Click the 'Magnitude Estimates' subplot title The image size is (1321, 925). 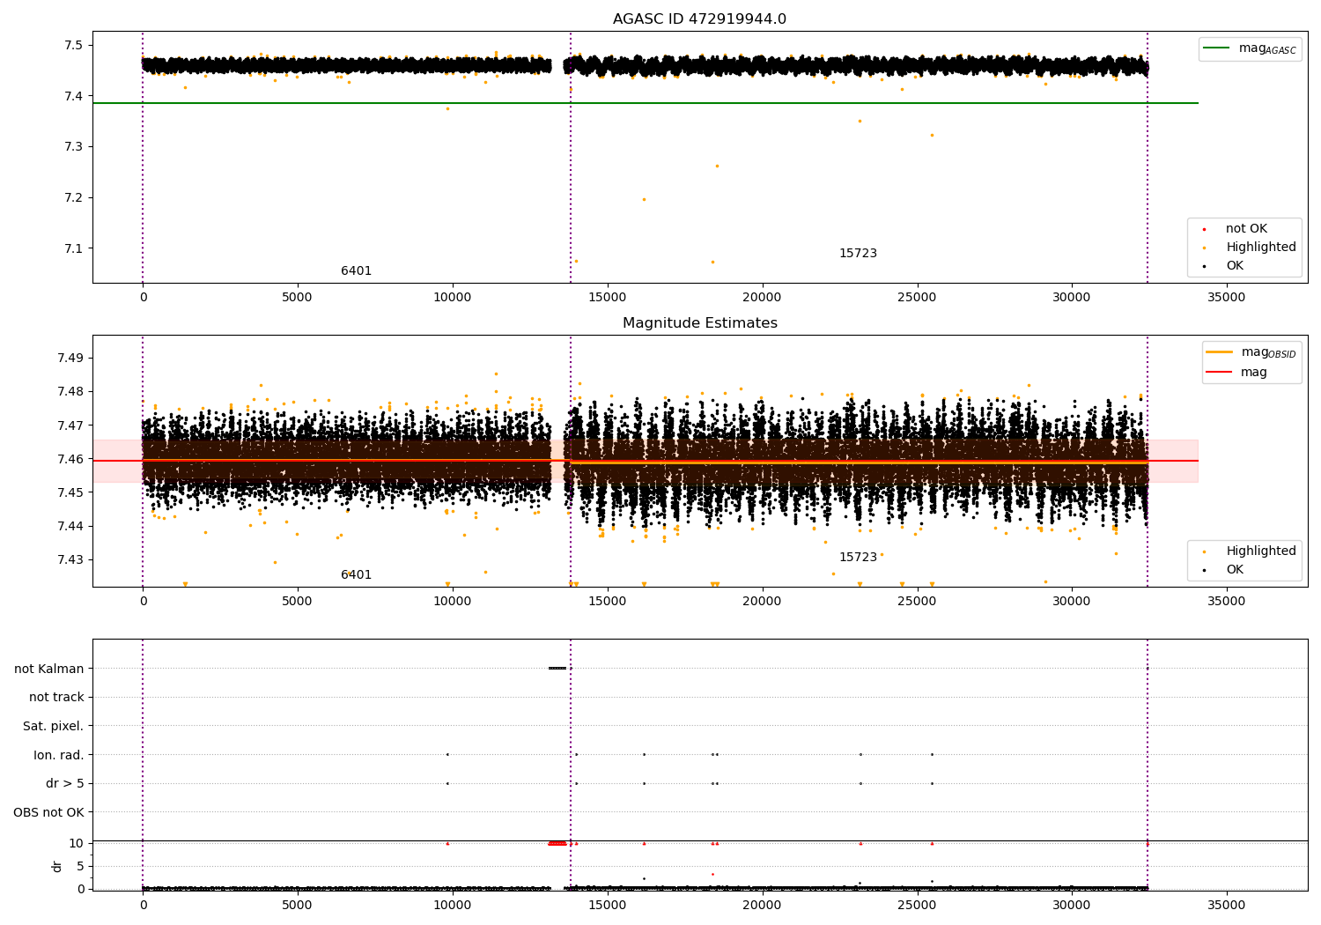699,323
